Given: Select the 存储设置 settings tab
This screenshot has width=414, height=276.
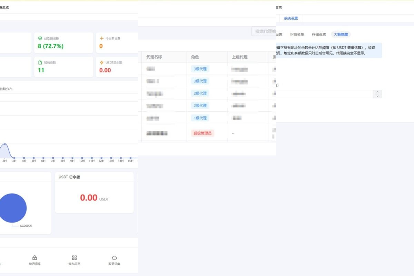Looking at the screenshot, I should 319,34.
